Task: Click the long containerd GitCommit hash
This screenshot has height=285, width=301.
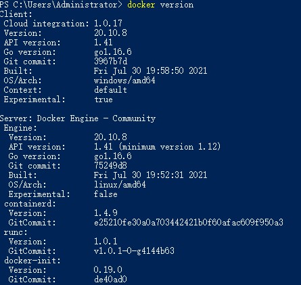Action: tap(189, 223)
